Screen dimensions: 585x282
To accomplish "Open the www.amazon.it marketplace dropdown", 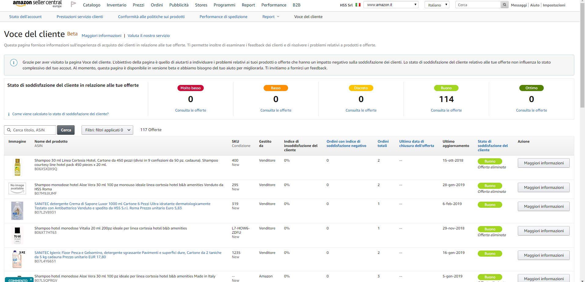I will tap(391, 5).
